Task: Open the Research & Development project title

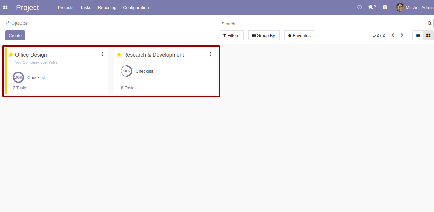Action: point(154,55)
